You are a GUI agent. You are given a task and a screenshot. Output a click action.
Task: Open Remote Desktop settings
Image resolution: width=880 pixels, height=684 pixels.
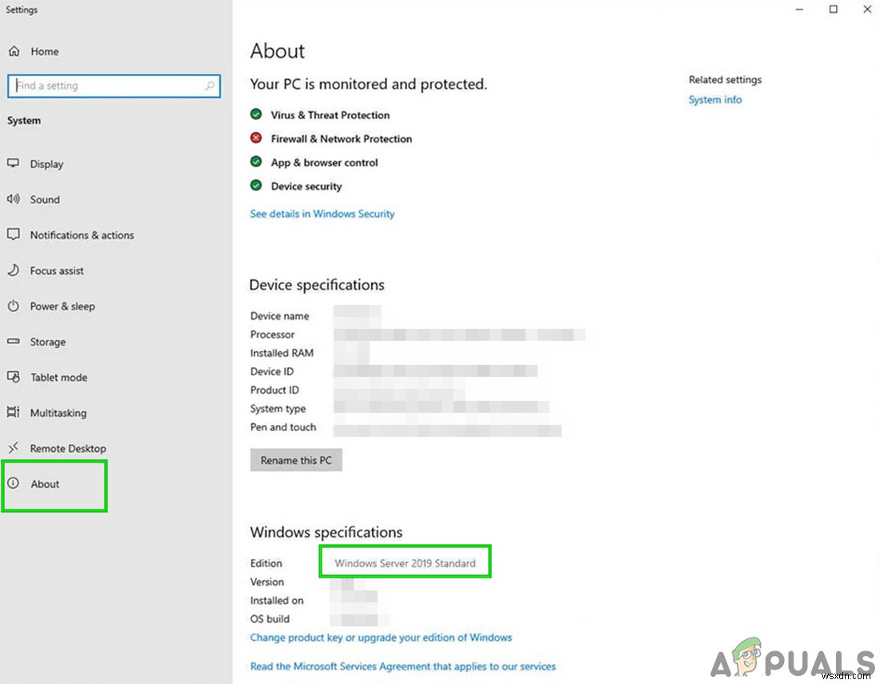click(x=14, y=448)
